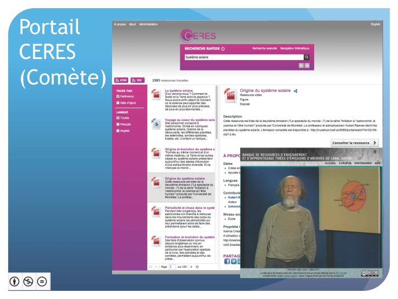Click video icon of Le système solaire result
This screenshot has width=398, height=299.
coord(156,94)
